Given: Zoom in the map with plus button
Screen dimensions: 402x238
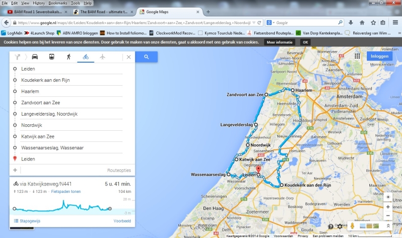Looking at the screenshot, I should coord(387,207).
